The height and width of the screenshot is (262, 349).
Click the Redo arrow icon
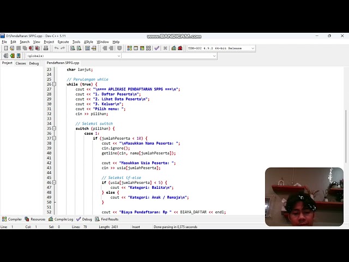[x=63, y=48]
